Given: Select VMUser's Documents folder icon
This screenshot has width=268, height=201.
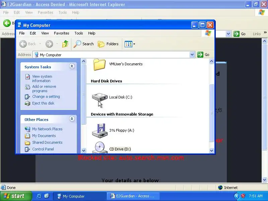Looking at the screenshot, I should [99, 64].
